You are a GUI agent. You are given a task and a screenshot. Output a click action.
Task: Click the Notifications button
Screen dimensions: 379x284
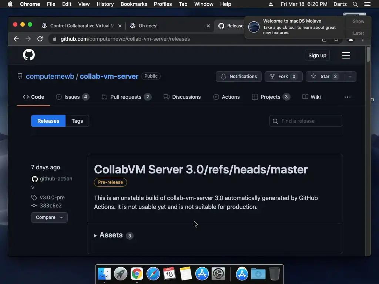point(239,77)
